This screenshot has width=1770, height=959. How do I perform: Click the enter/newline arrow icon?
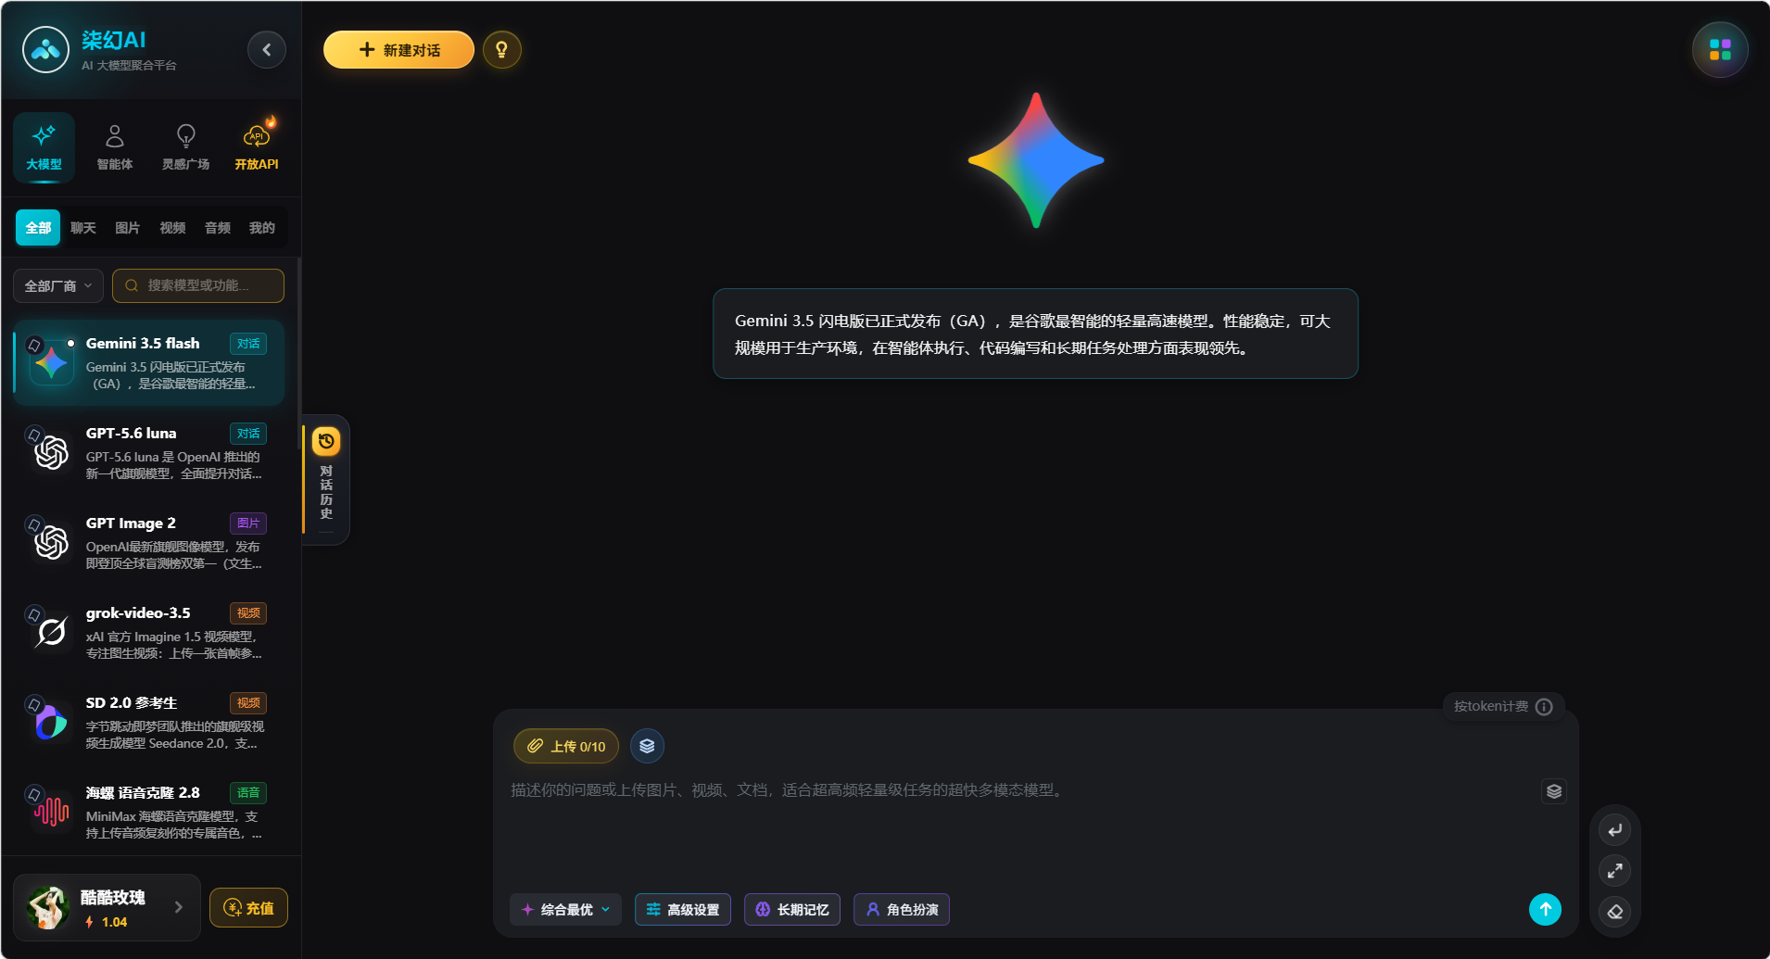click(x=1615, y=830)
